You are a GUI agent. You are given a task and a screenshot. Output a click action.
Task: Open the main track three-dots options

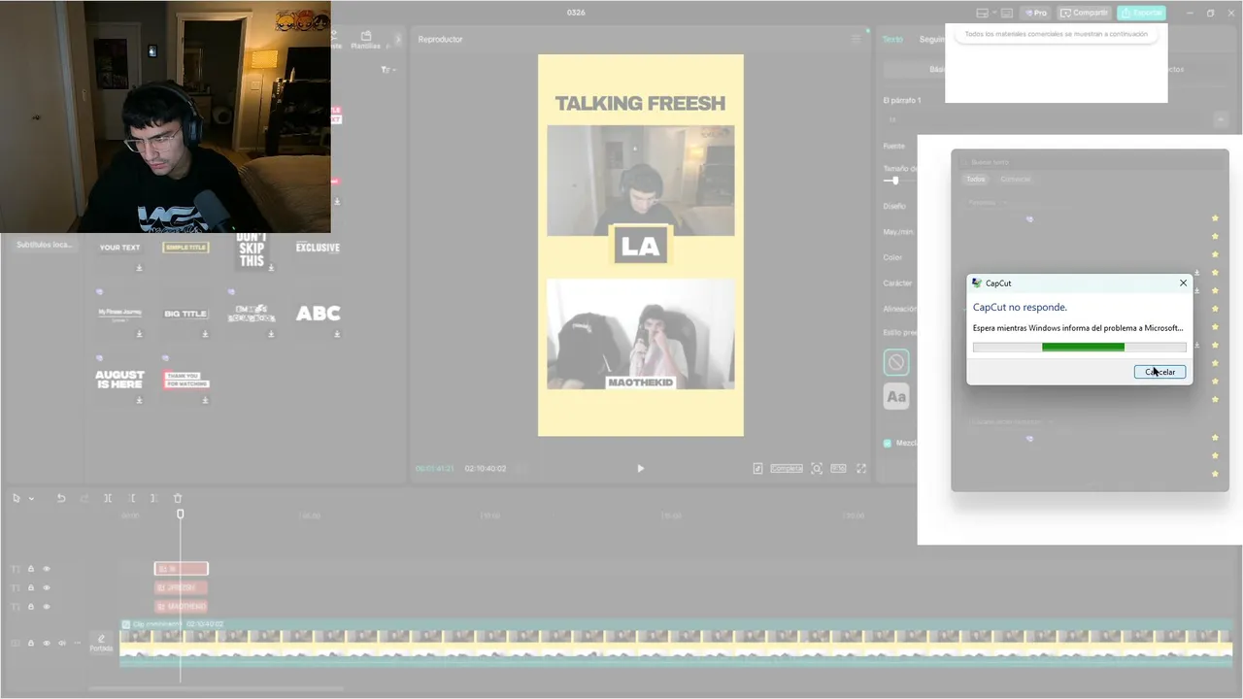(x=77, y=643)
